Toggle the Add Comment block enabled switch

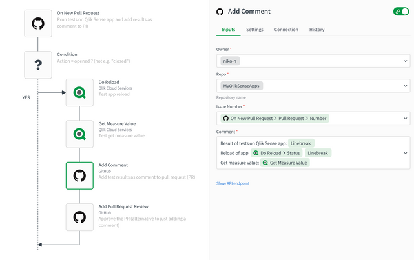pyautogui.click(x=400, y=12)
